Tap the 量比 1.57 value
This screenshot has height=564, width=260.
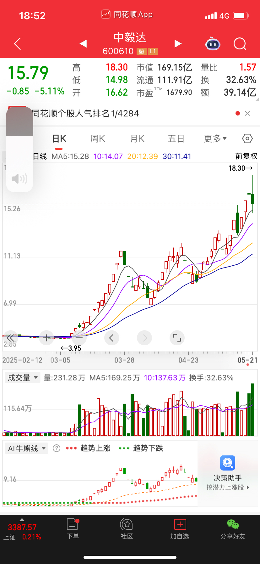coord(248,67)
